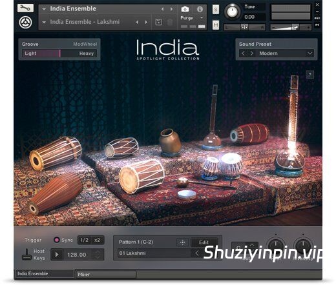
Task: Click the Kontakt logo icon
Action: pos(25,23)
